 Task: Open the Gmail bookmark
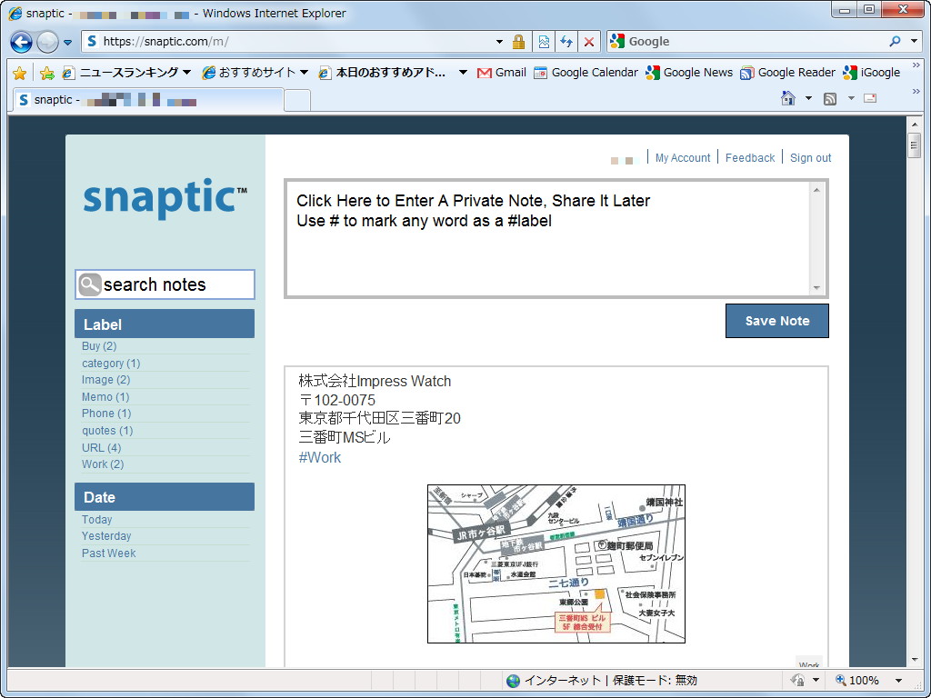(502, 73)
